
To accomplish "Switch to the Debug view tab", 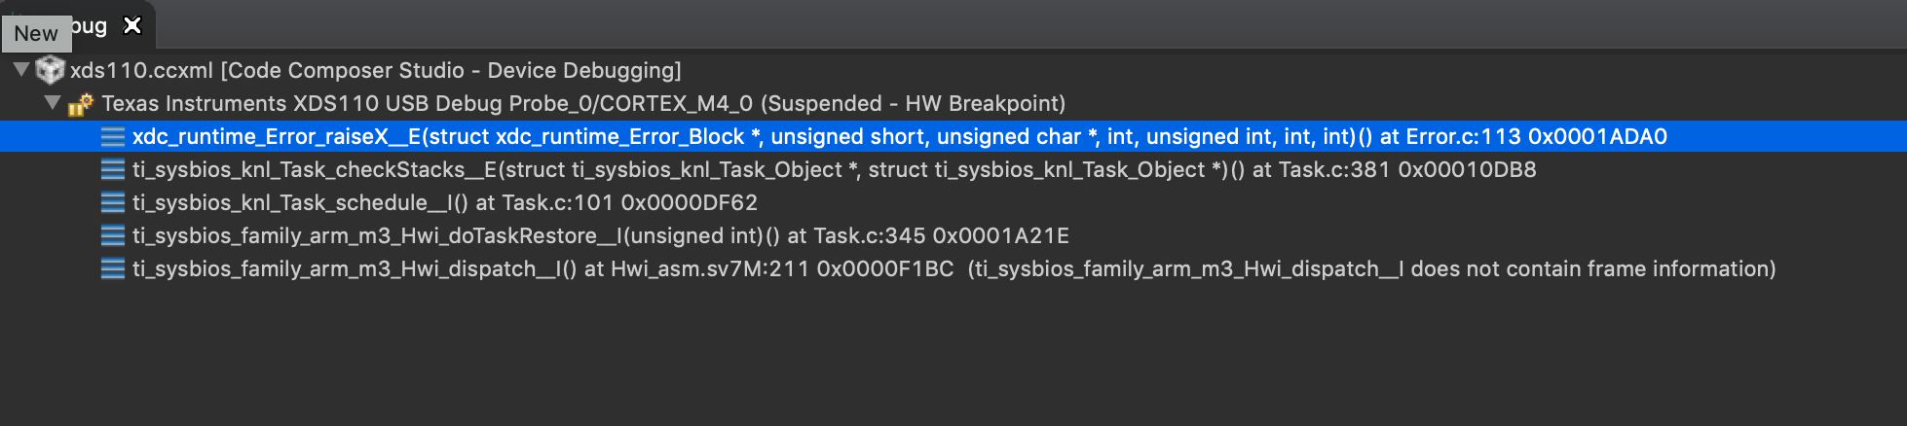I will [90, 26].
